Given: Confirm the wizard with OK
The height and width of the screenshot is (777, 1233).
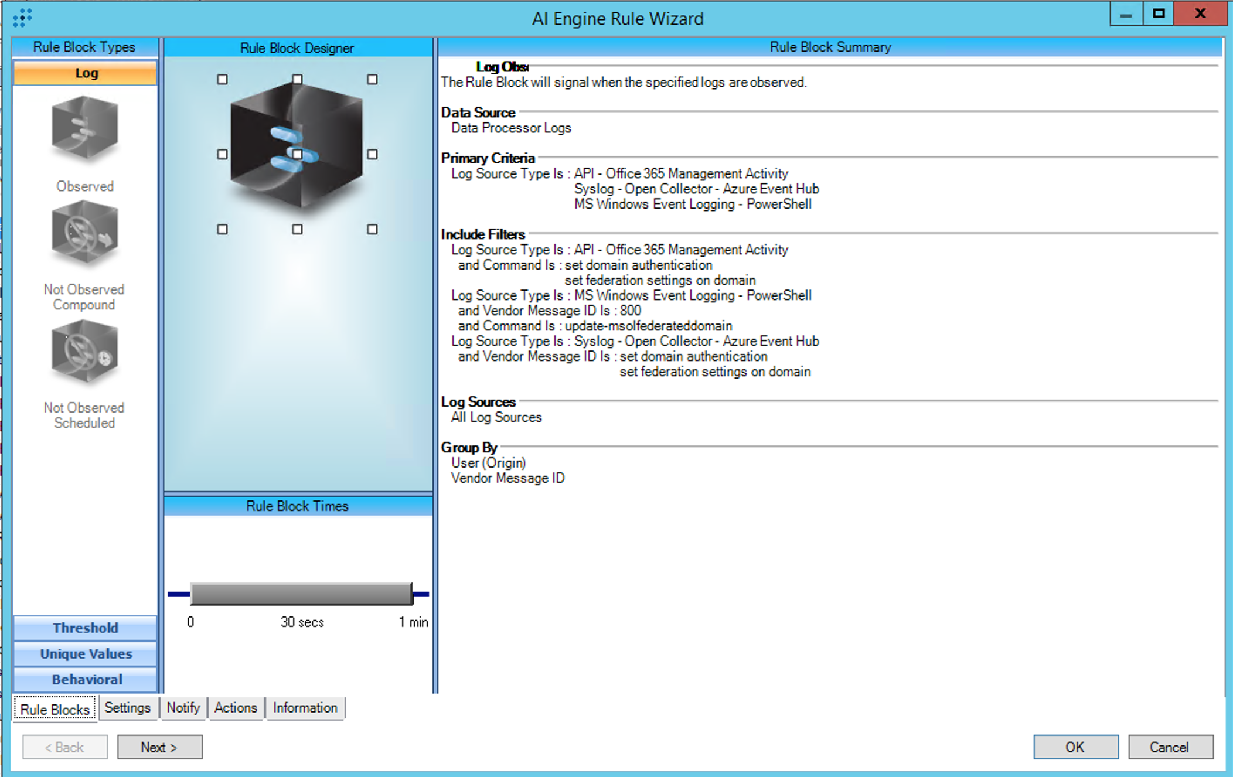Looking at the screenshot, I should tap(1075, 747).
